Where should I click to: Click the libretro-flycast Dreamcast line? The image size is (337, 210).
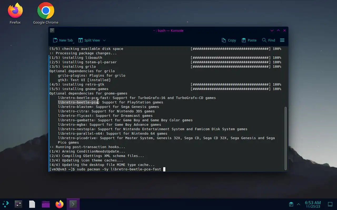[105, 115]
